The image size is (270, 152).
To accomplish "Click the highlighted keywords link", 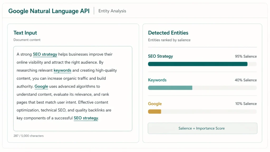I will (62, 70).
